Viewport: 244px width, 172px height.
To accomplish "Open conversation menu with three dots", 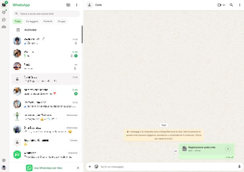I will pyautogui.click(x=240, y=5).
